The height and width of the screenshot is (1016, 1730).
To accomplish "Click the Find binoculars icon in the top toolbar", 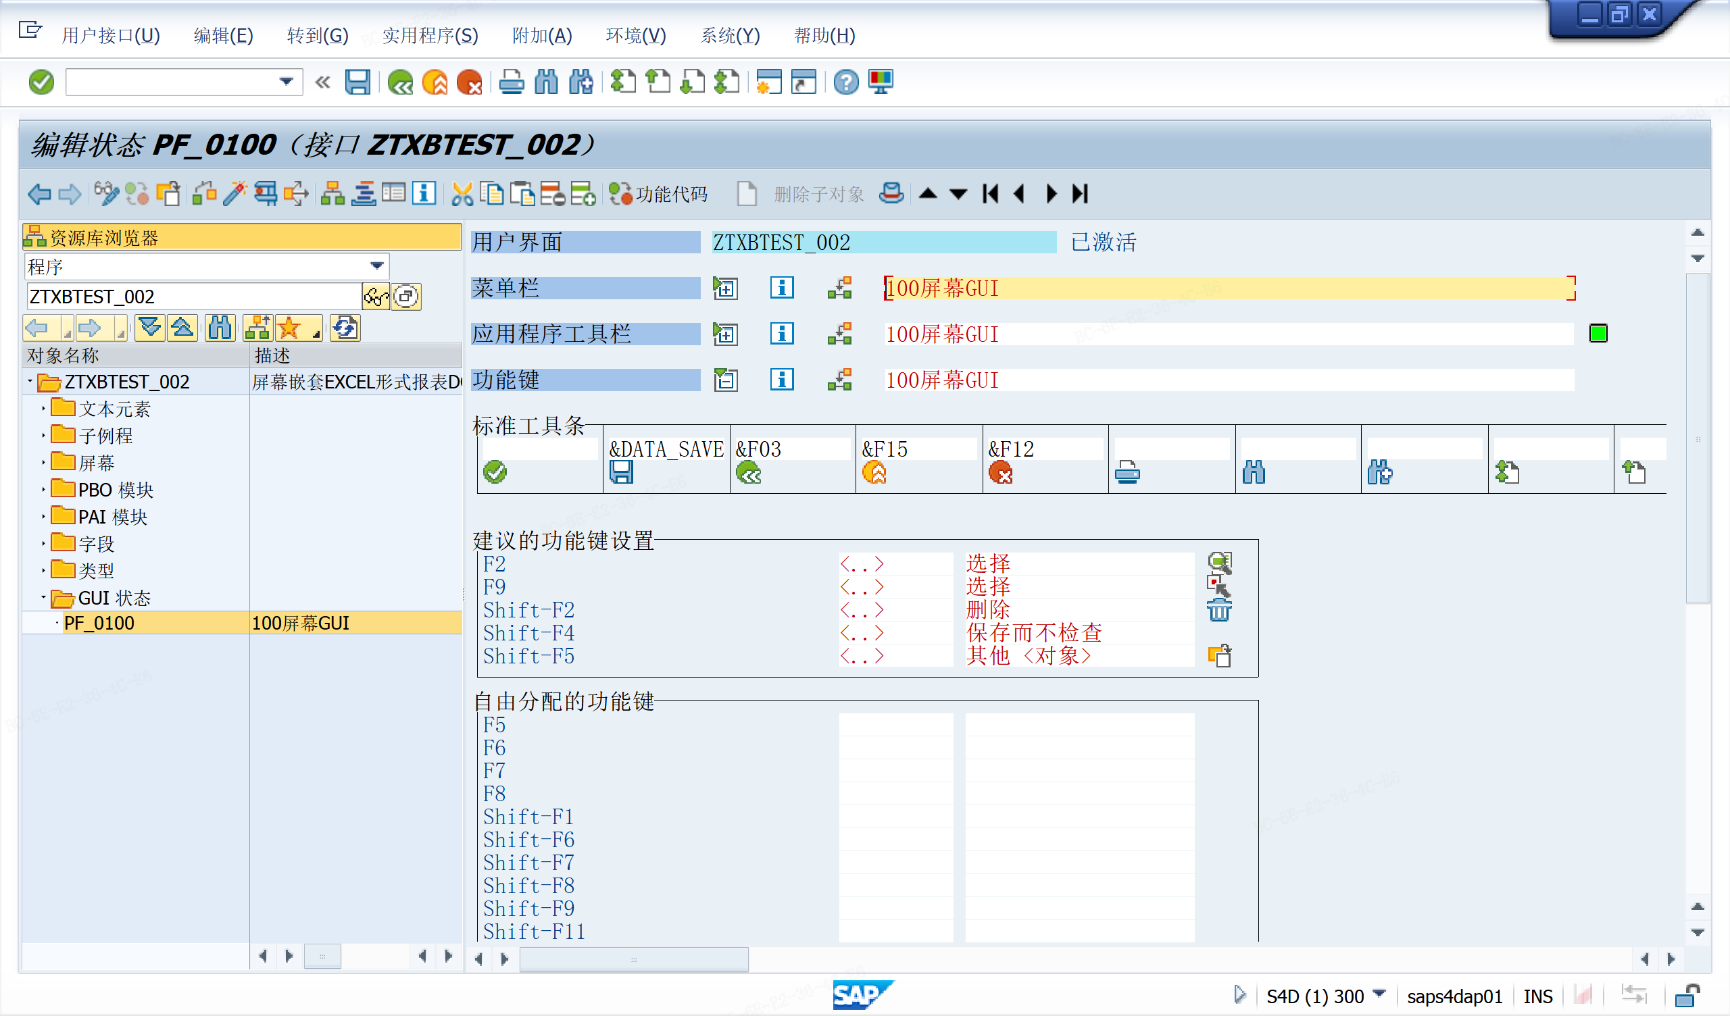I will point(547,82).
